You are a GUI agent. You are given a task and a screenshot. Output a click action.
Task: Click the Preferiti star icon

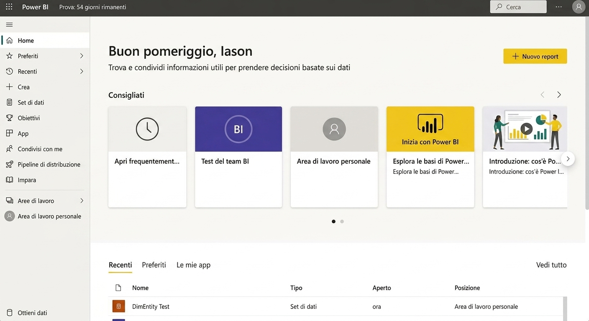pyautogui.click(x=10, y=56)
